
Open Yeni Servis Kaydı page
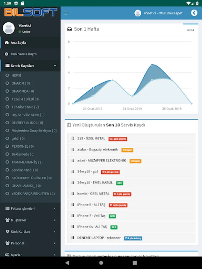pyautogui.click(x=31, y=54)
